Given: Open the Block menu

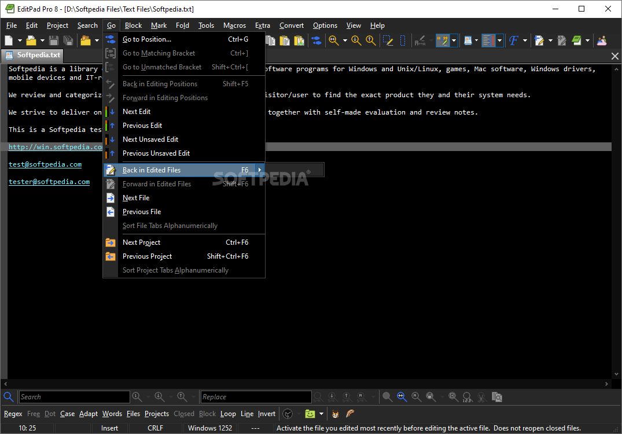Looking at the screenshot, I should [133, 25].
